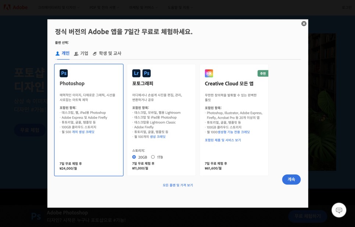Click 무료 체험하기 button in bottom banner
This screenshot has height=227, width=355.
pos(308,216)
